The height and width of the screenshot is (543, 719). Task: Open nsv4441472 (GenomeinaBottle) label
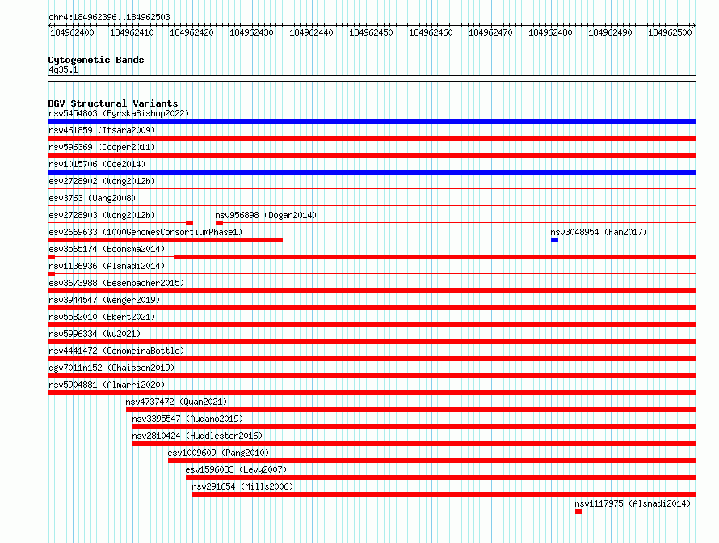(x=116, y=351)
